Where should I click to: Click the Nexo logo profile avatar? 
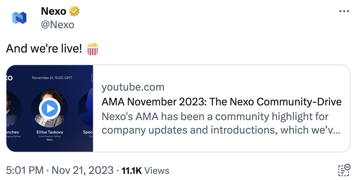[19, 17]
